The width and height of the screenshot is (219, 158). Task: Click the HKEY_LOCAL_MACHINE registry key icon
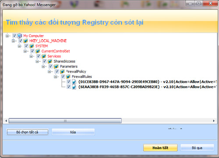[25, 41]
